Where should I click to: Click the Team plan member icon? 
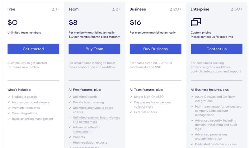(114, 9)
